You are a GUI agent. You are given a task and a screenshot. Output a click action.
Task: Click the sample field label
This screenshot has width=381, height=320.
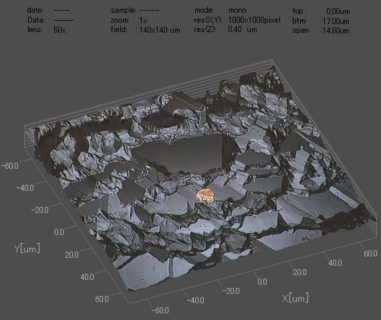click(123, 11)
